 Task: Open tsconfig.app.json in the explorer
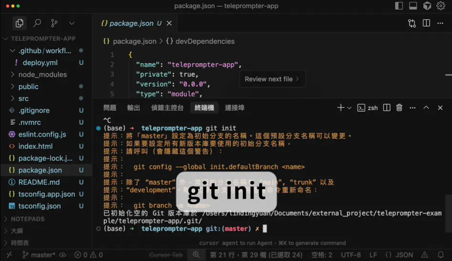(47, 194)
